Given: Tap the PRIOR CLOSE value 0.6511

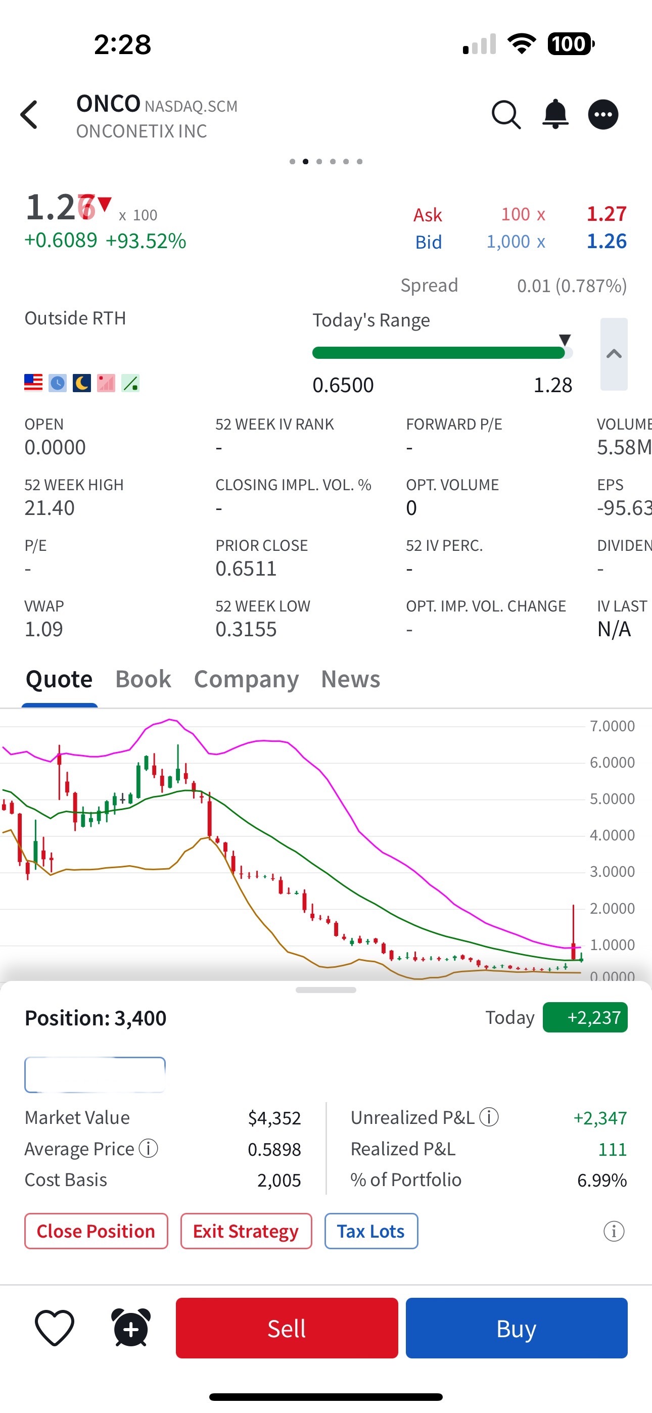Looking at the screenshot, I should tap(246, 568).
